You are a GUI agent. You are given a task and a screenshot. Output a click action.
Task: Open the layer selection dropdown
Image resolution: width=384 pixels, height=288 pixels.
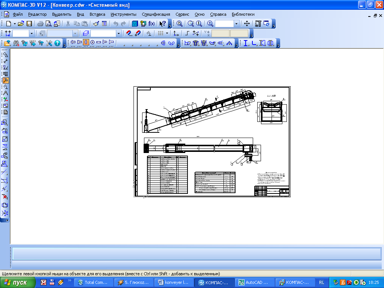tap(118, 33)
